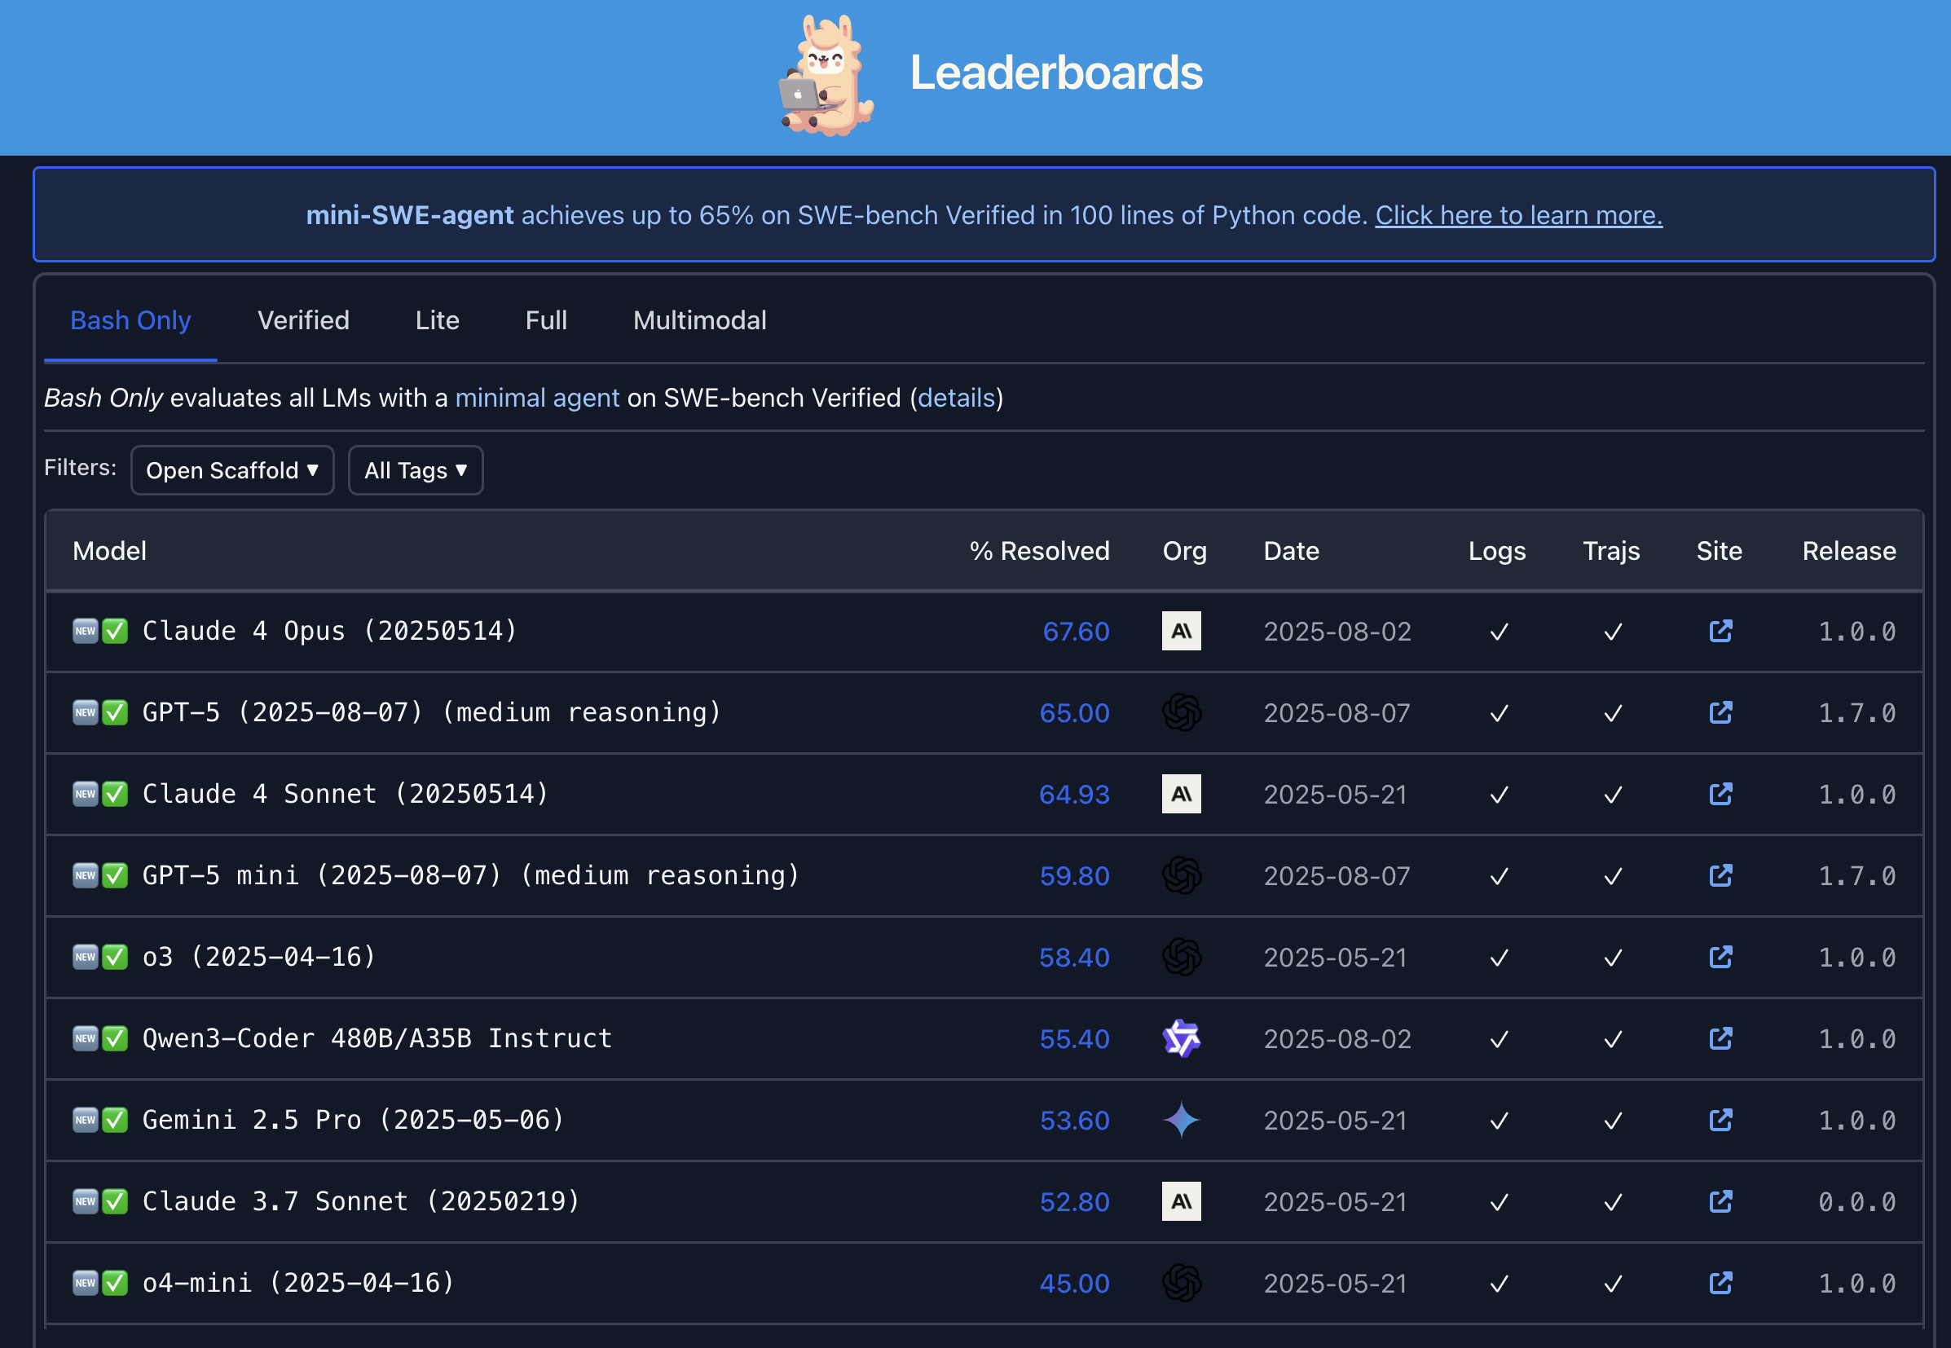Click Logs checkmark for Claude 4 Opus
This screenshot has width=1951, height=1348.
(1500, 632)
